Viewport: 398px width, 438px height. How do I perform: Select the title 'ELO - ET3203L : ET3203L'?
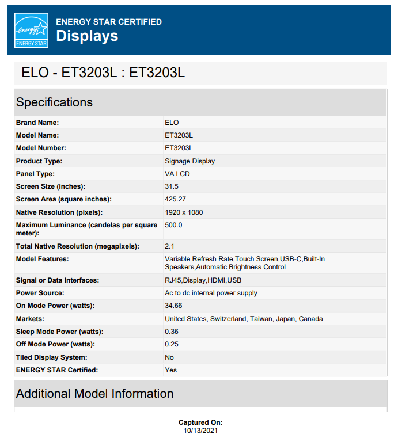(103, 73)
